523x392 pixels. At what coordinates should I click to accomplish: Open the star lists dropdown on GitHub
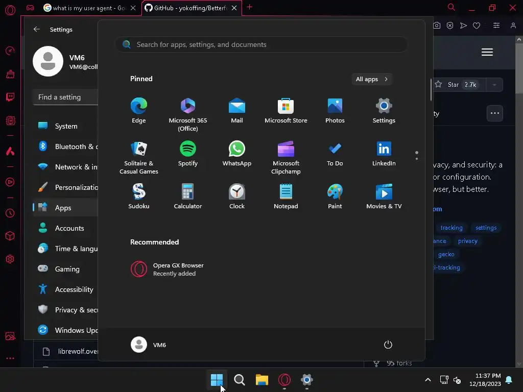494,85
